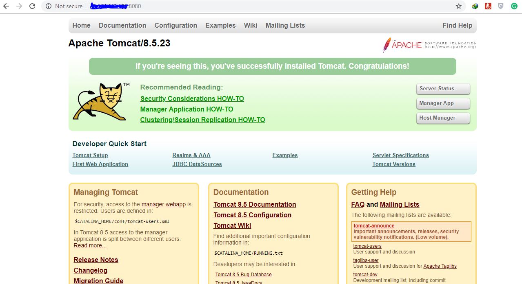The height and width of the screenshot is (284, 522).
Task: Open the Tomcat Wiki link
Action: pos(232,225)
